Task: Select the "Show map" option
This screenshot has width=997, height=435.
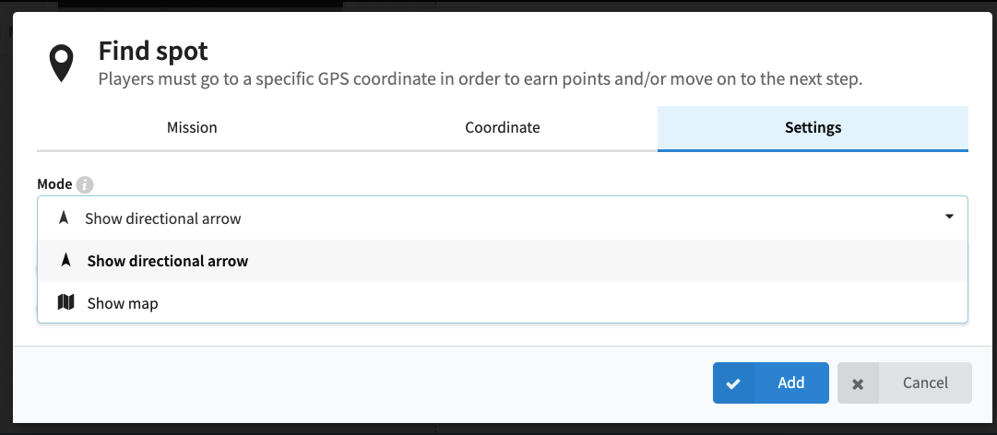Action: click(x=123, y=303)
